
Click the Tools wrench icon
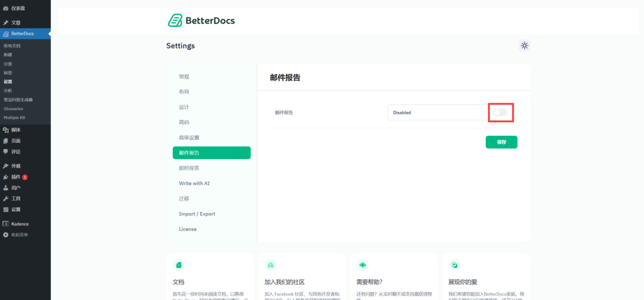coord(6,199)
